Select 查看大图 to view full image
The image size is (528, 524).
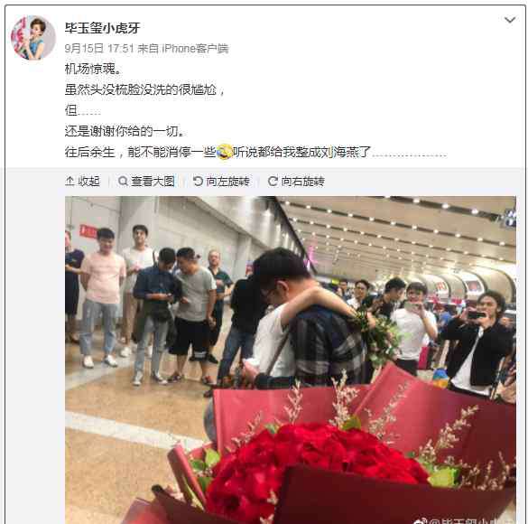(x=146, y=182)
